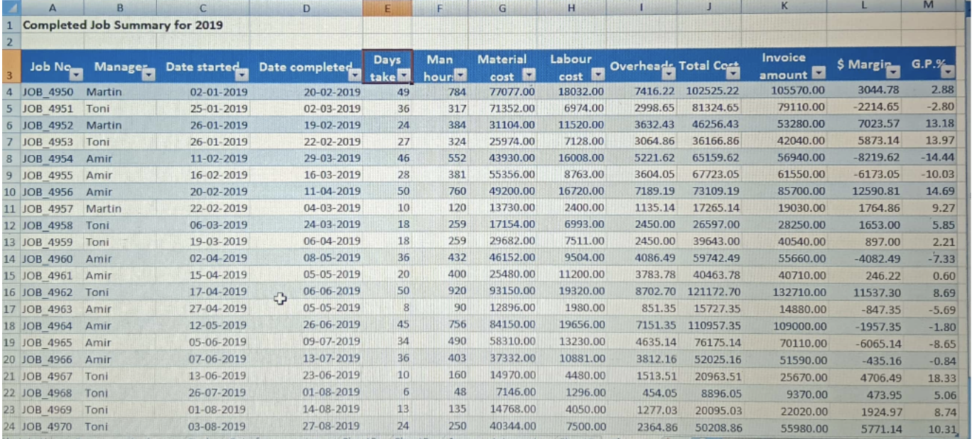Select row 24 header
Screen dimensions: 972x439
(10, 427)
